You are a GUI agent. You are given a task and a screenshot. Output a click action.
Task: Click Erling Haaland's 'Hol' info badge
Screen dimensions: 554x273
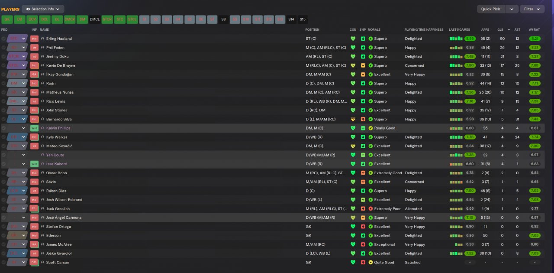[x=34, y=39]
